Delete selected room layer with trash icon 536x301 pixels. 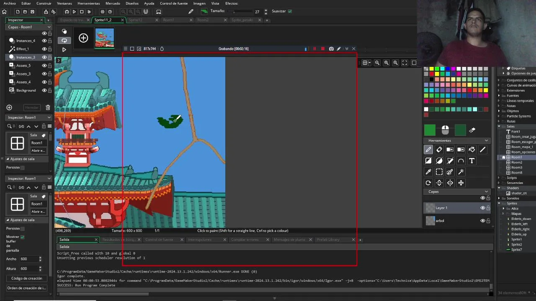pyautogui.click(x=48, y=107)
